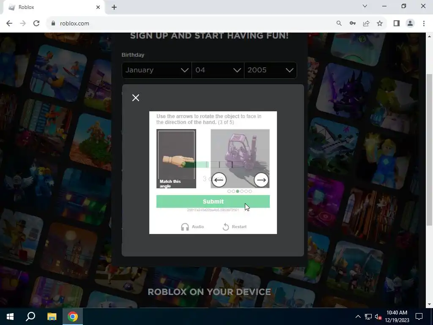Image resolution: width=433 pixels, height=325 pixels.
Task: Click the muted volume tray icon
Action: (378, 317)
